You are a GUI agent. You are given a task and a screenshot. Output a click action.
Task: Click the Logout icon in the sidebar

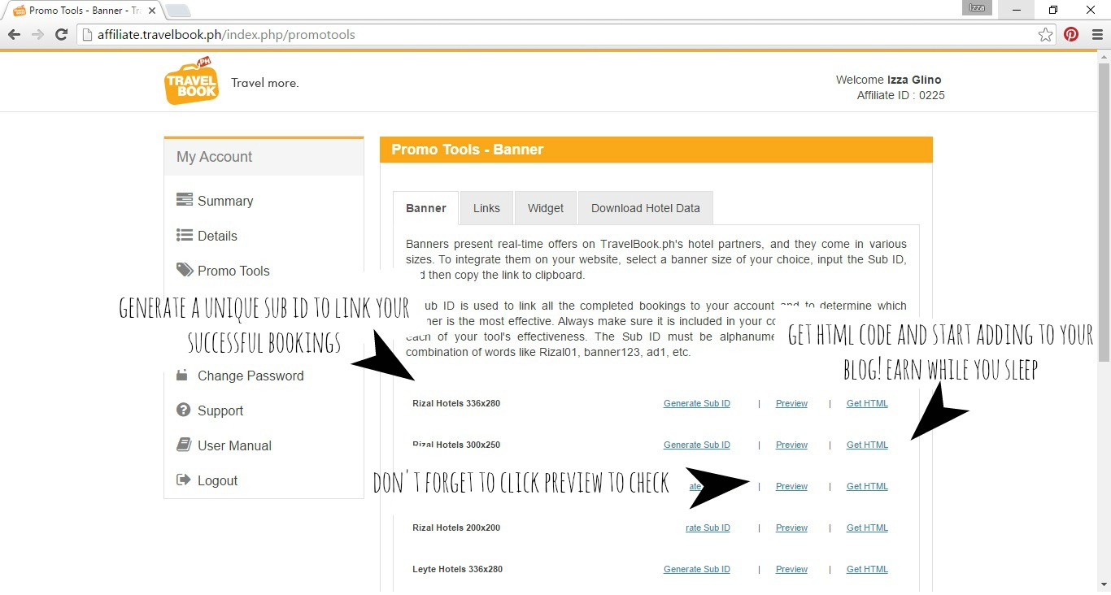pyautogui.click(x=184, y=480)
